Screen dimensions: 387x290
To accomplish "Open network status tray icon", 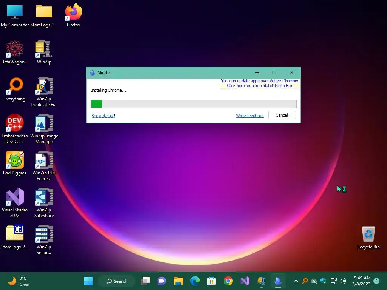I will (333, 281).
